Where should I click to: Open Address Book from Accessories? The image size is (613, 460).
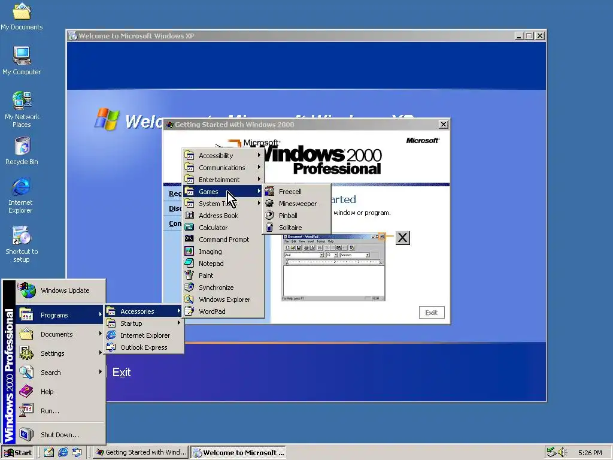[223, 216]
